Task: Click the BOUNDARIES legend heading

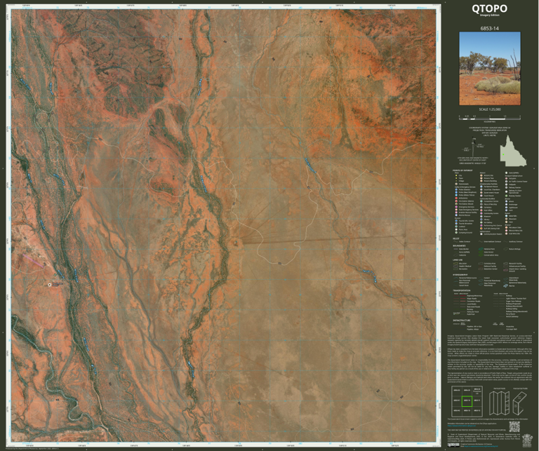Action: pyautogui.click(x=459, y=245)
